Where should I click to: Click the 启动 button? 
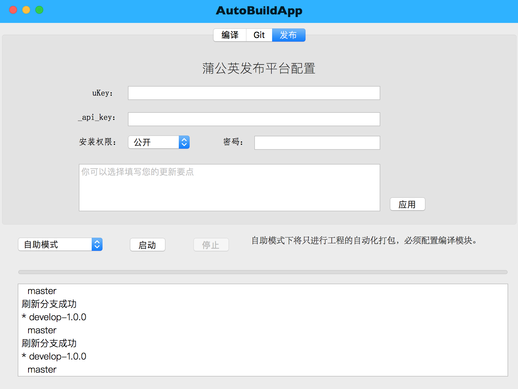point(147,245)
